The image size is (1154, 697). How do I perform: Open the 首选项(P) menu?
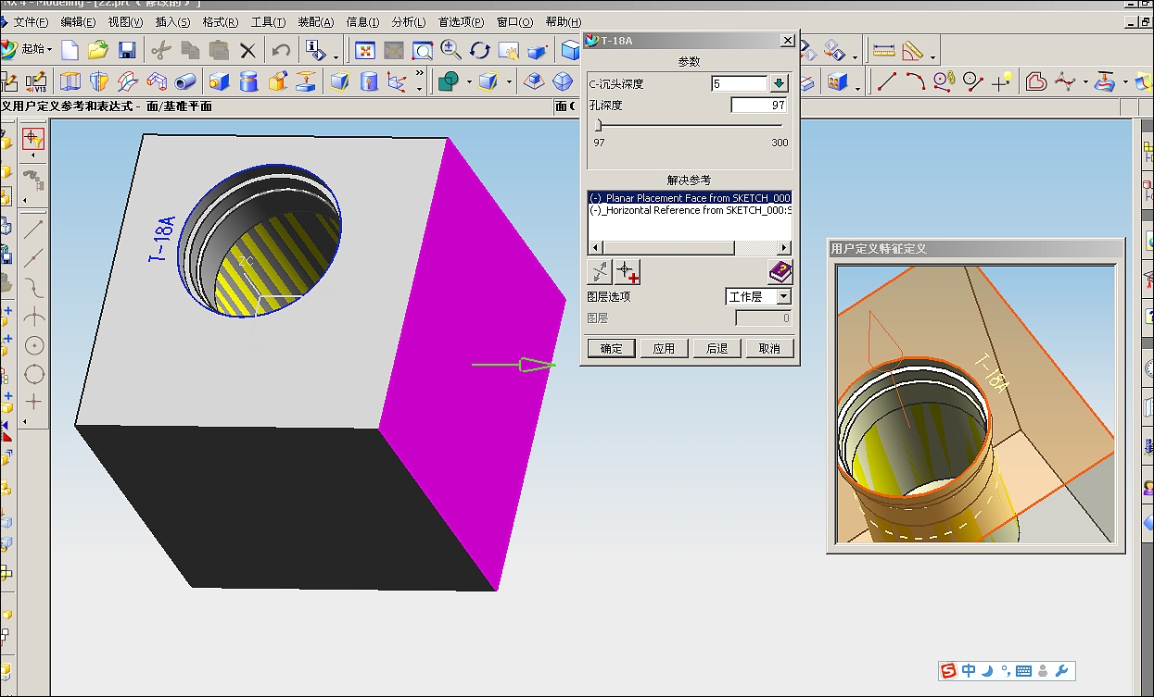tap(461, 21)
